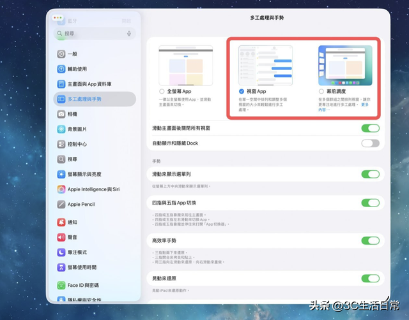409x320 pixels.
Task: Toggle 高效率手勢 switch
Action: pos(371,241)
